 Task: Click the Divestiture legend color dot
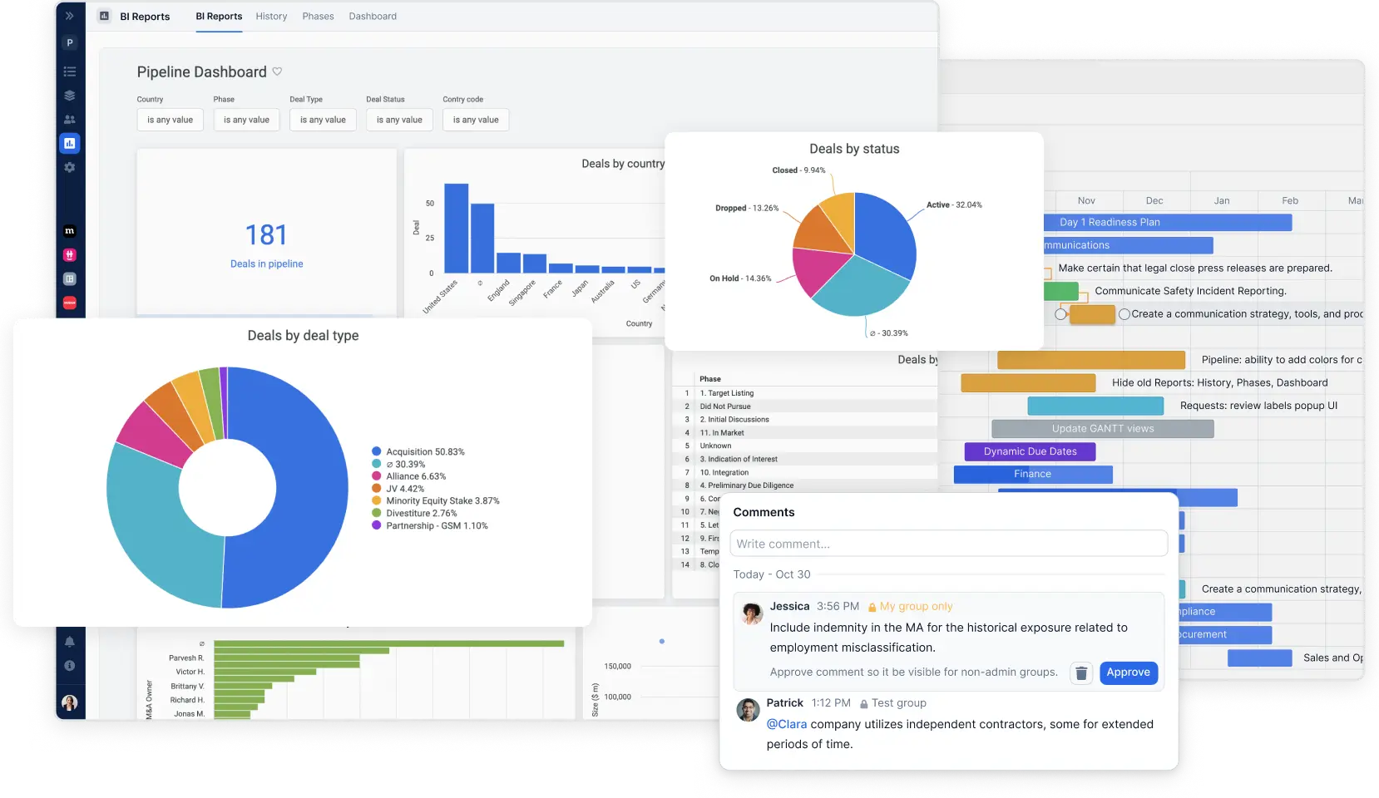[377, 514]
